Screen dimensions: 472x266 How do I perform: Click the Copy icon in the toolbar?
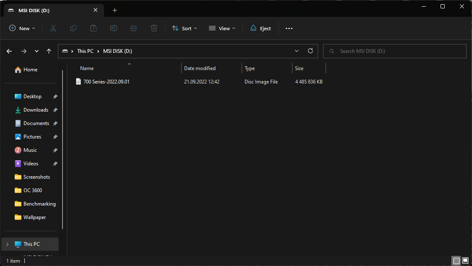pyautogui.click(x=73, y=28)
